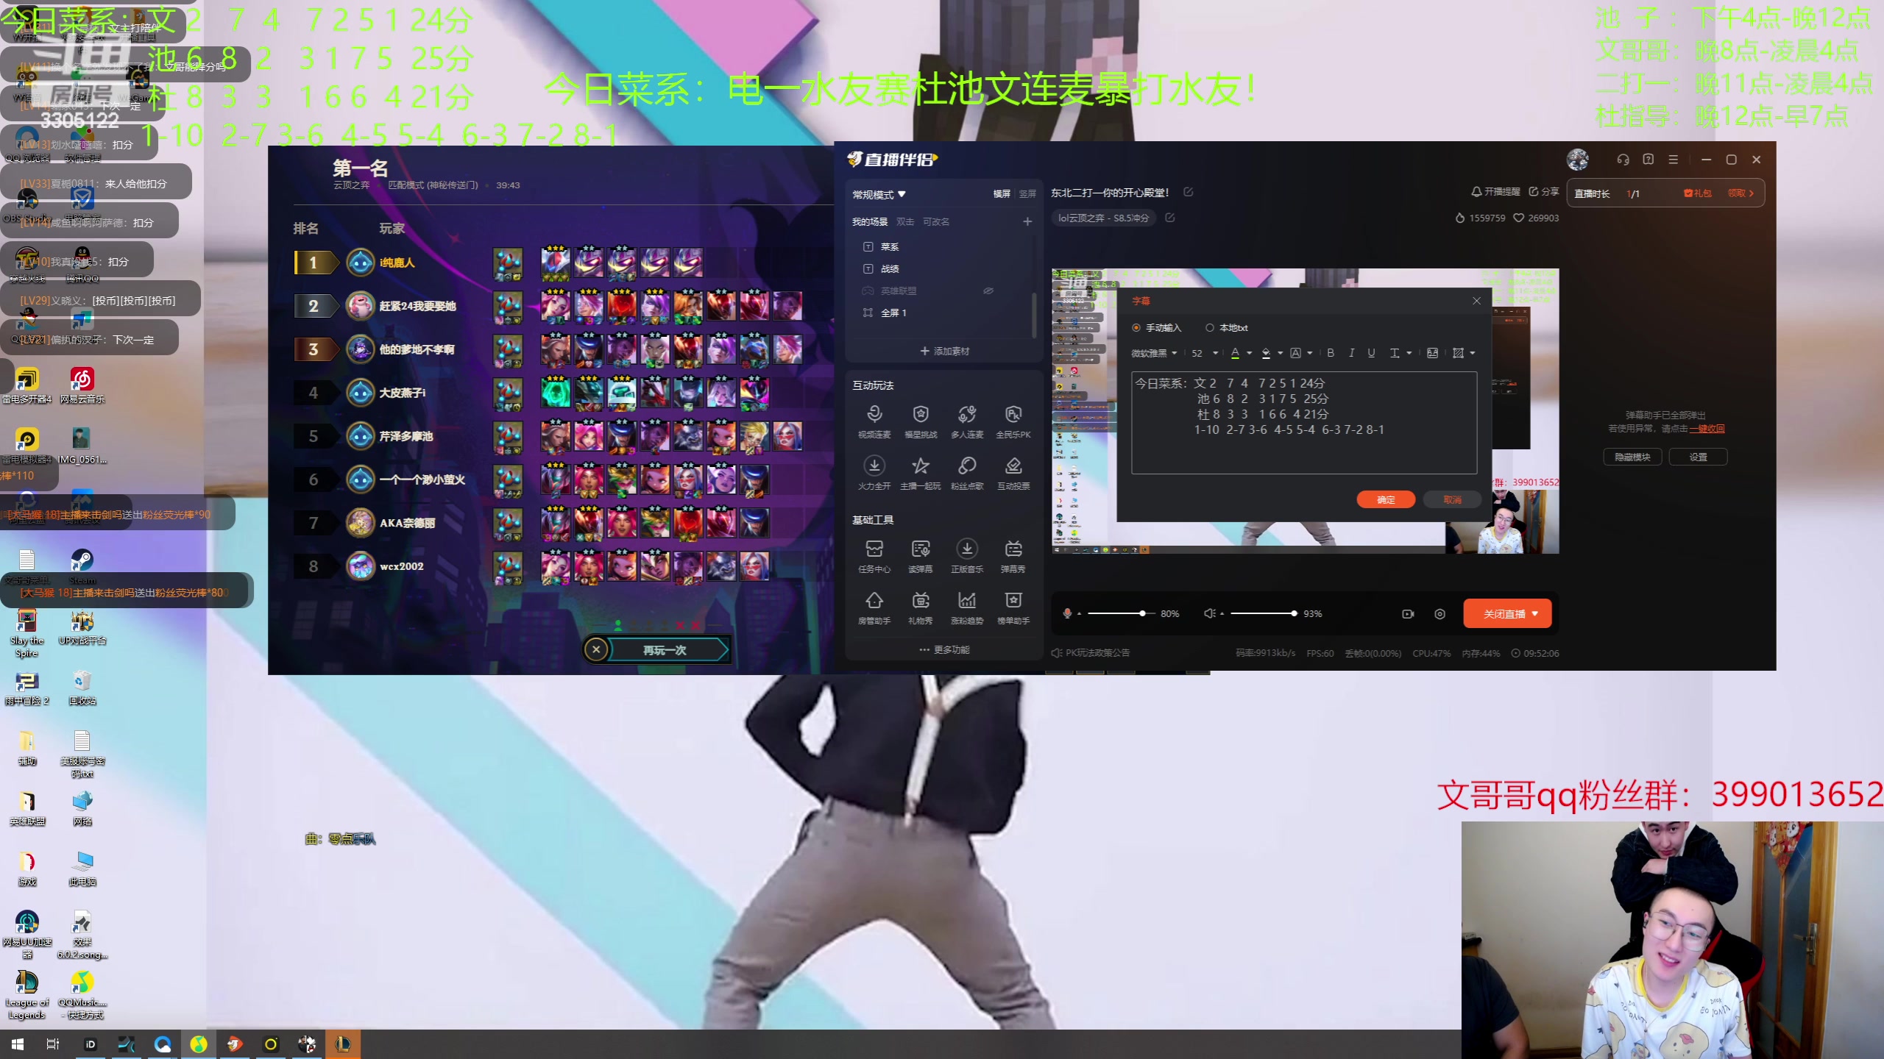
Task: Adjust the speaker volume slider
Action: click(1264, 614)
